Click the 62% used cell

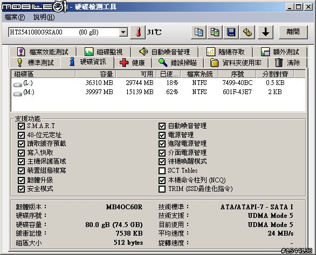(x=172, y=92)
